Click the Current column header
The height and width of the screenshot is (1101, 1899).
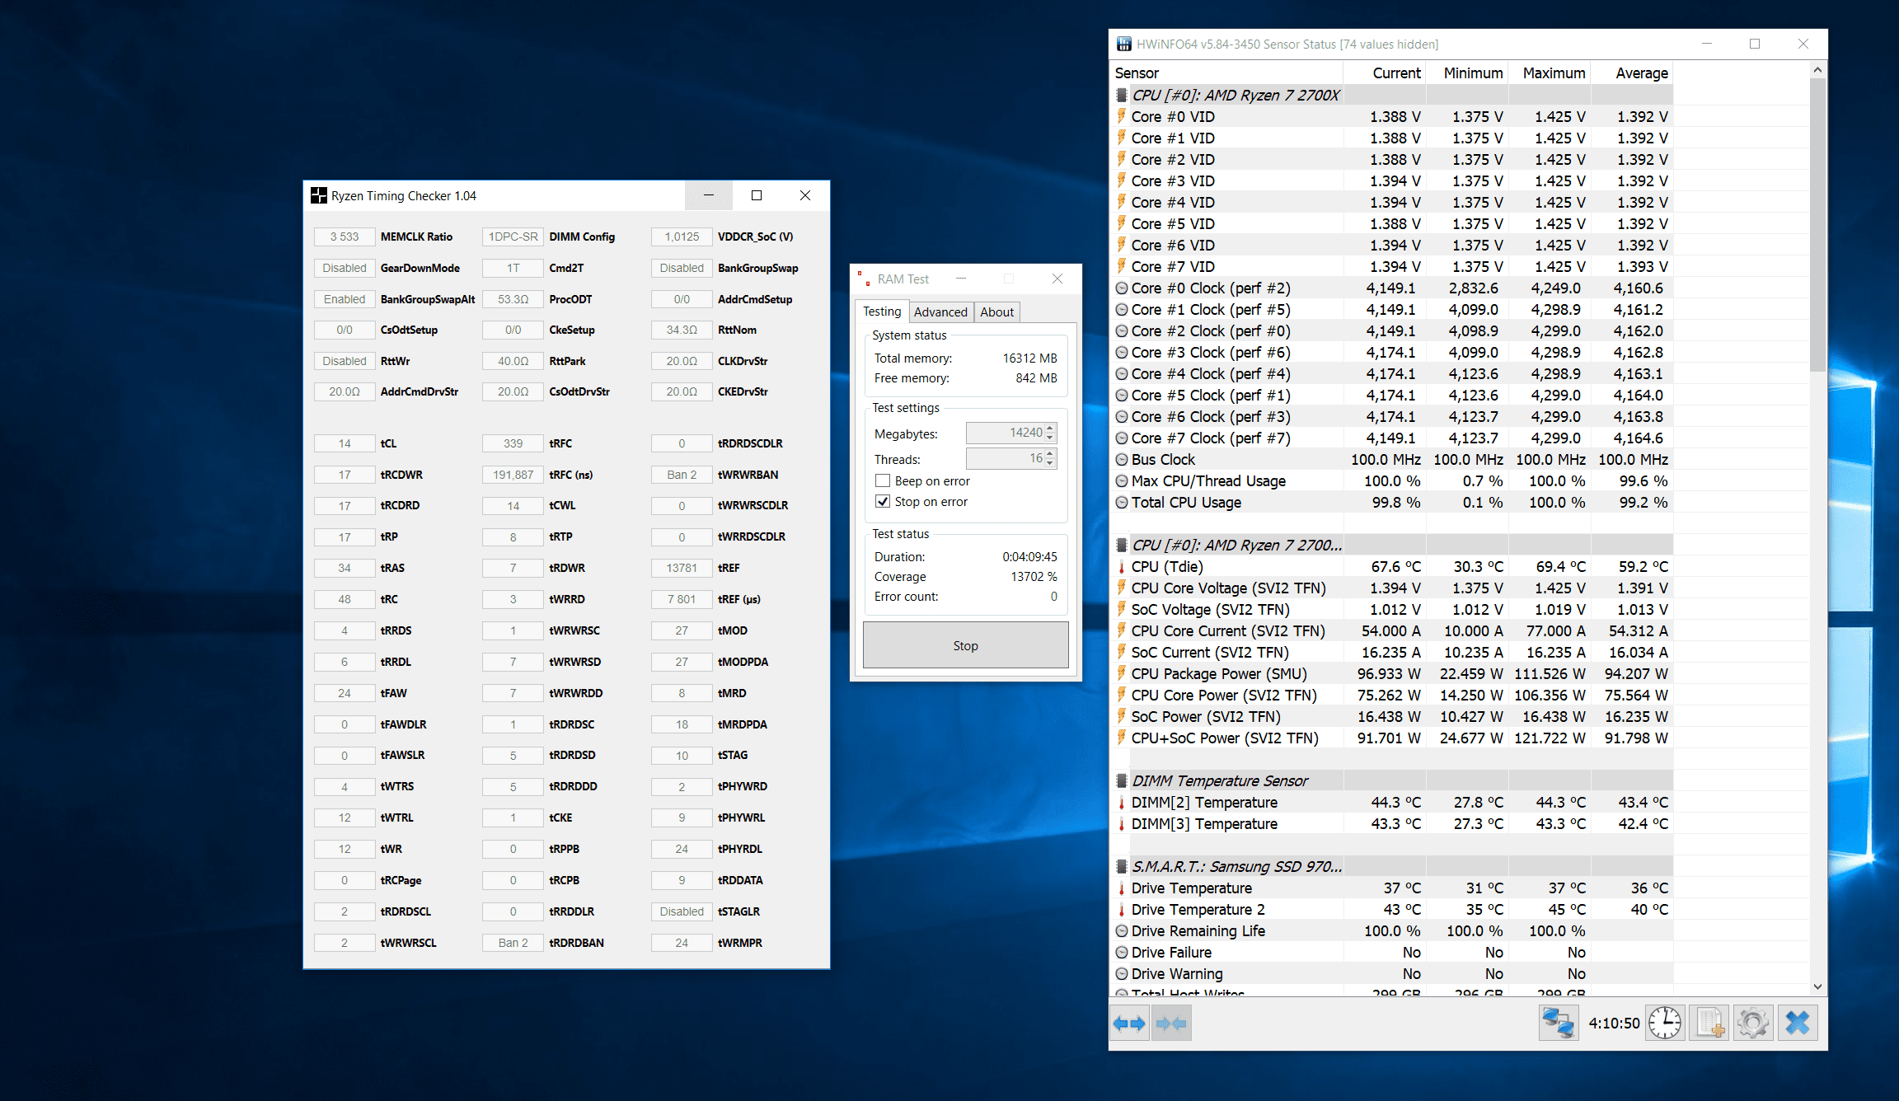click(1385, 73)
